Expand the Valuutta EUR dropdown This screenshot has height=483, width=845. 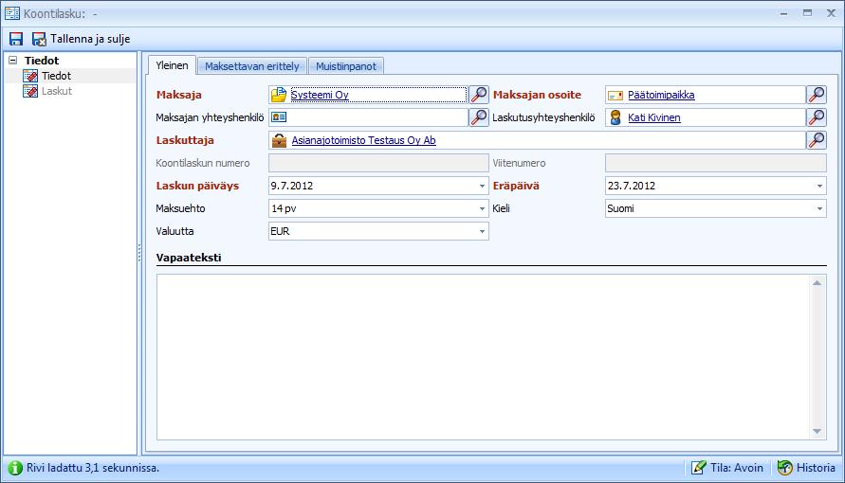[x=483, y=231]
